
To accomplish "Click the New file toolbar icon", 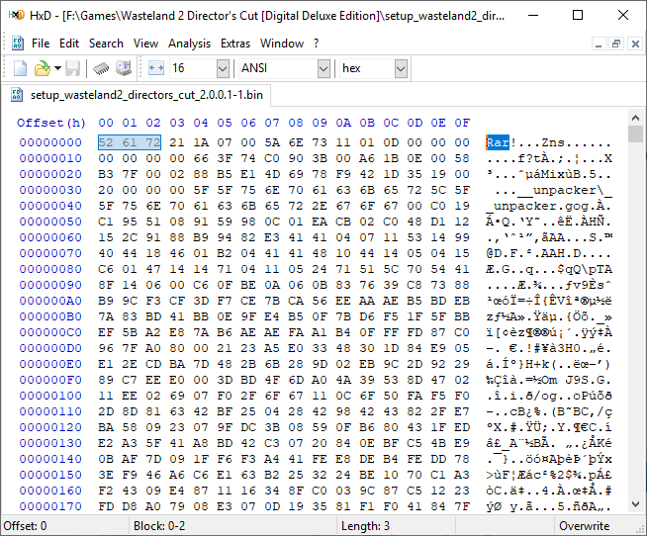I will (20, 68).
